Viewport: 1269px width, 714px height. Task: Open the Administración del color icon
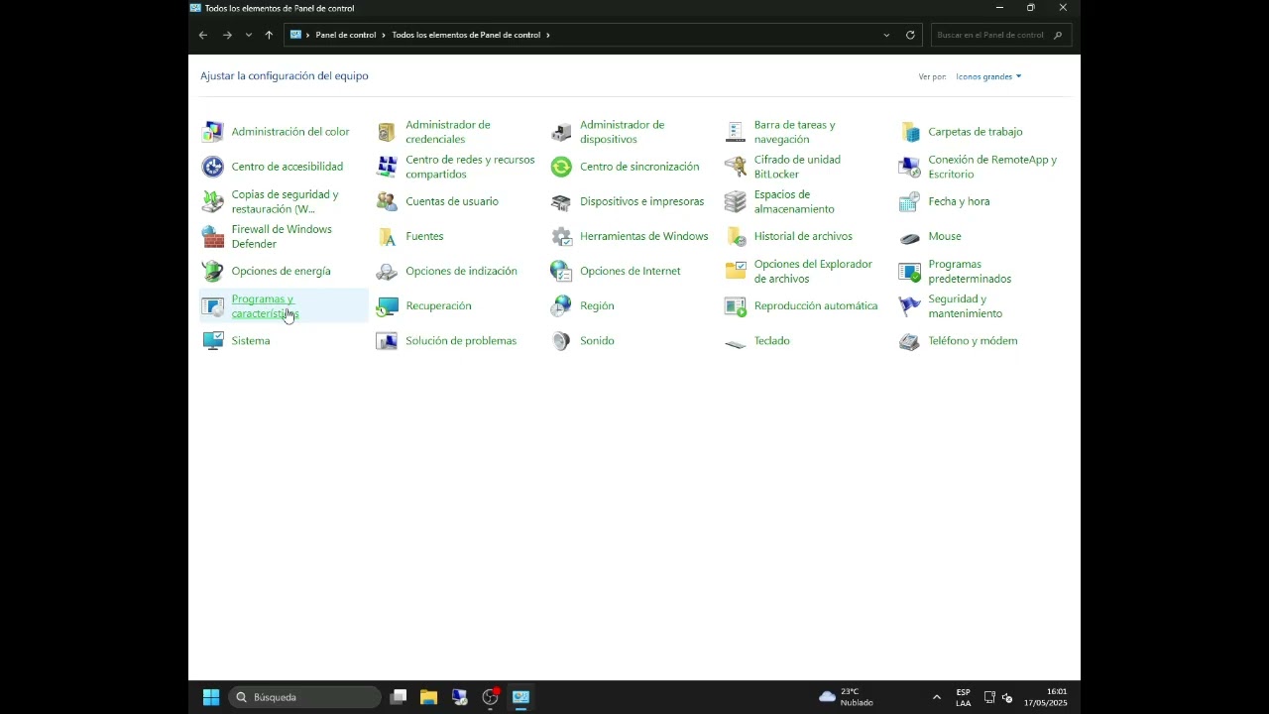pyautogui.click(x=213, y=132)
